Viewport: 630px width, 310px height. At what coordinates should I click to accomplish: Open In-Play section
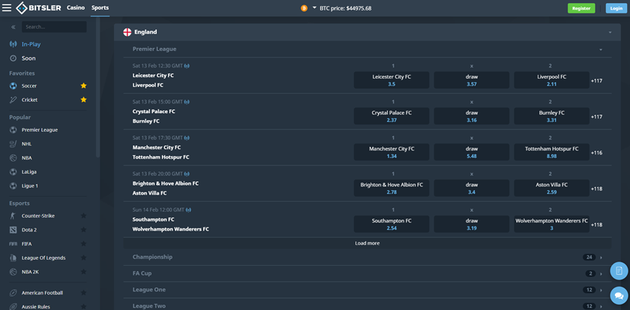point(31,44)
